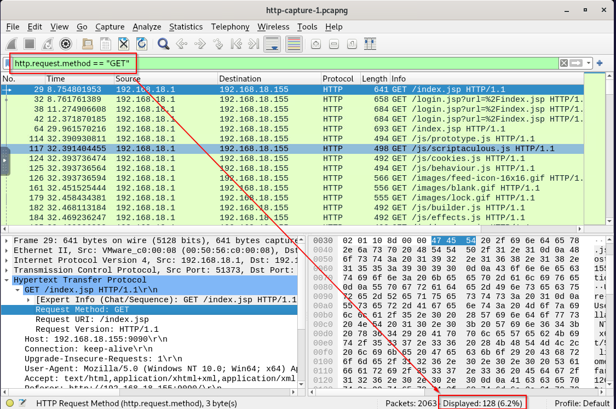Screen dimensions: 616x409
Task: Open expert information via status bar circle
Action: tap(10, 404)
